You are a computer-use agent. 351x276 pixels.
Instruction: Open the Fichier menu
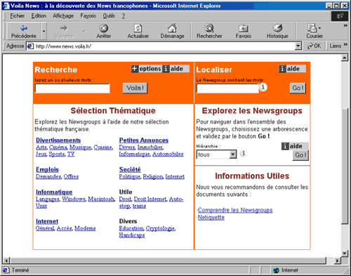17,15
